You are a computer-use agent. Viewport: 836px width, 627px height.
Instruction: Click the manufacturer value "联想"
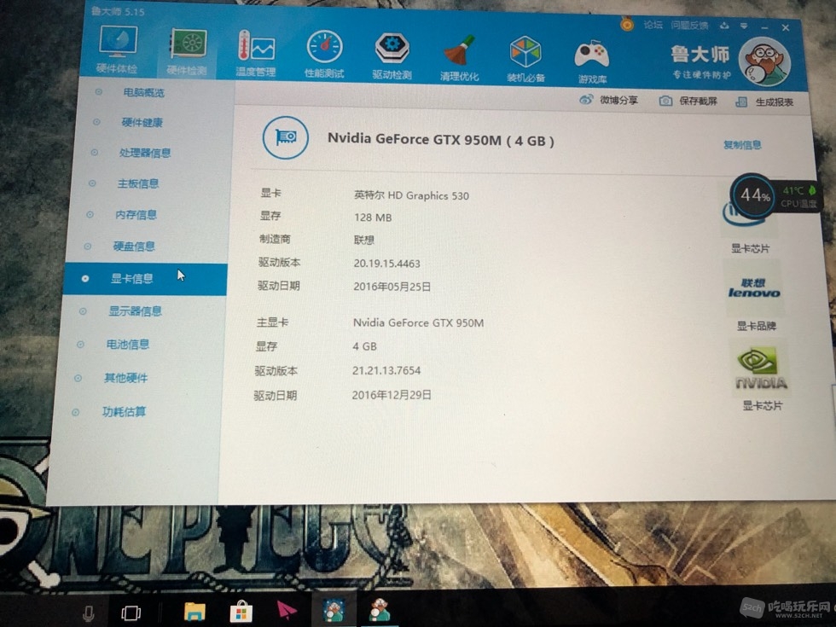(x=364, y=240)
